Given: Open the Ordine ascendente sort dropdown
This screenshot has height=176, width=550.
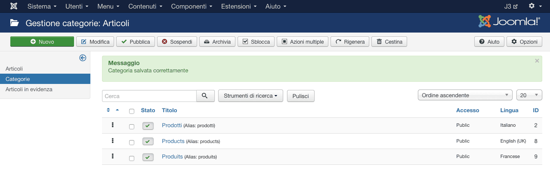Looking at the screenshot, I should pos(465,95).
